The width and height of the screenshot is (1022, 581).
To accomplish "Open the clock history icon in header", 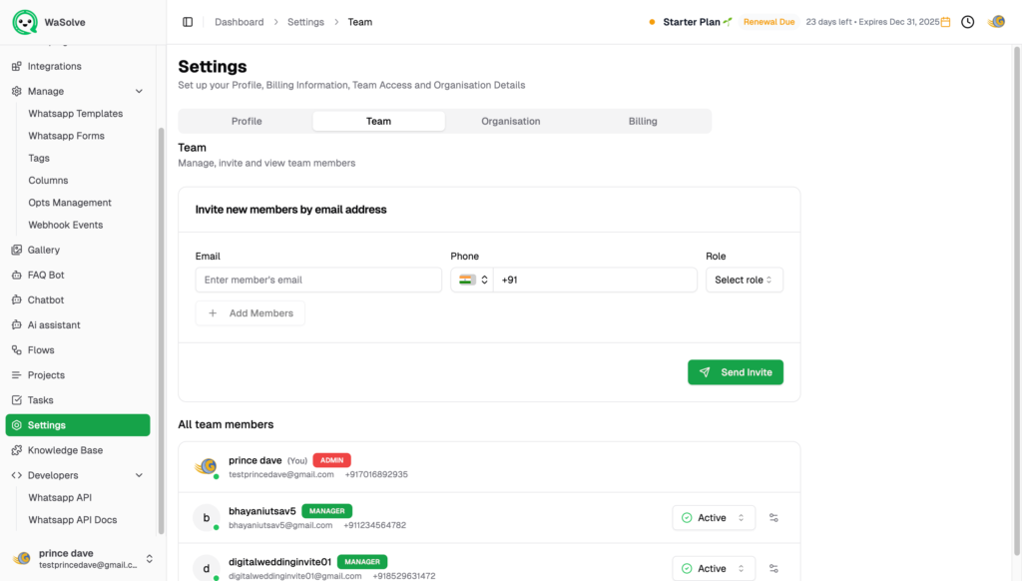I will point(967,22).
